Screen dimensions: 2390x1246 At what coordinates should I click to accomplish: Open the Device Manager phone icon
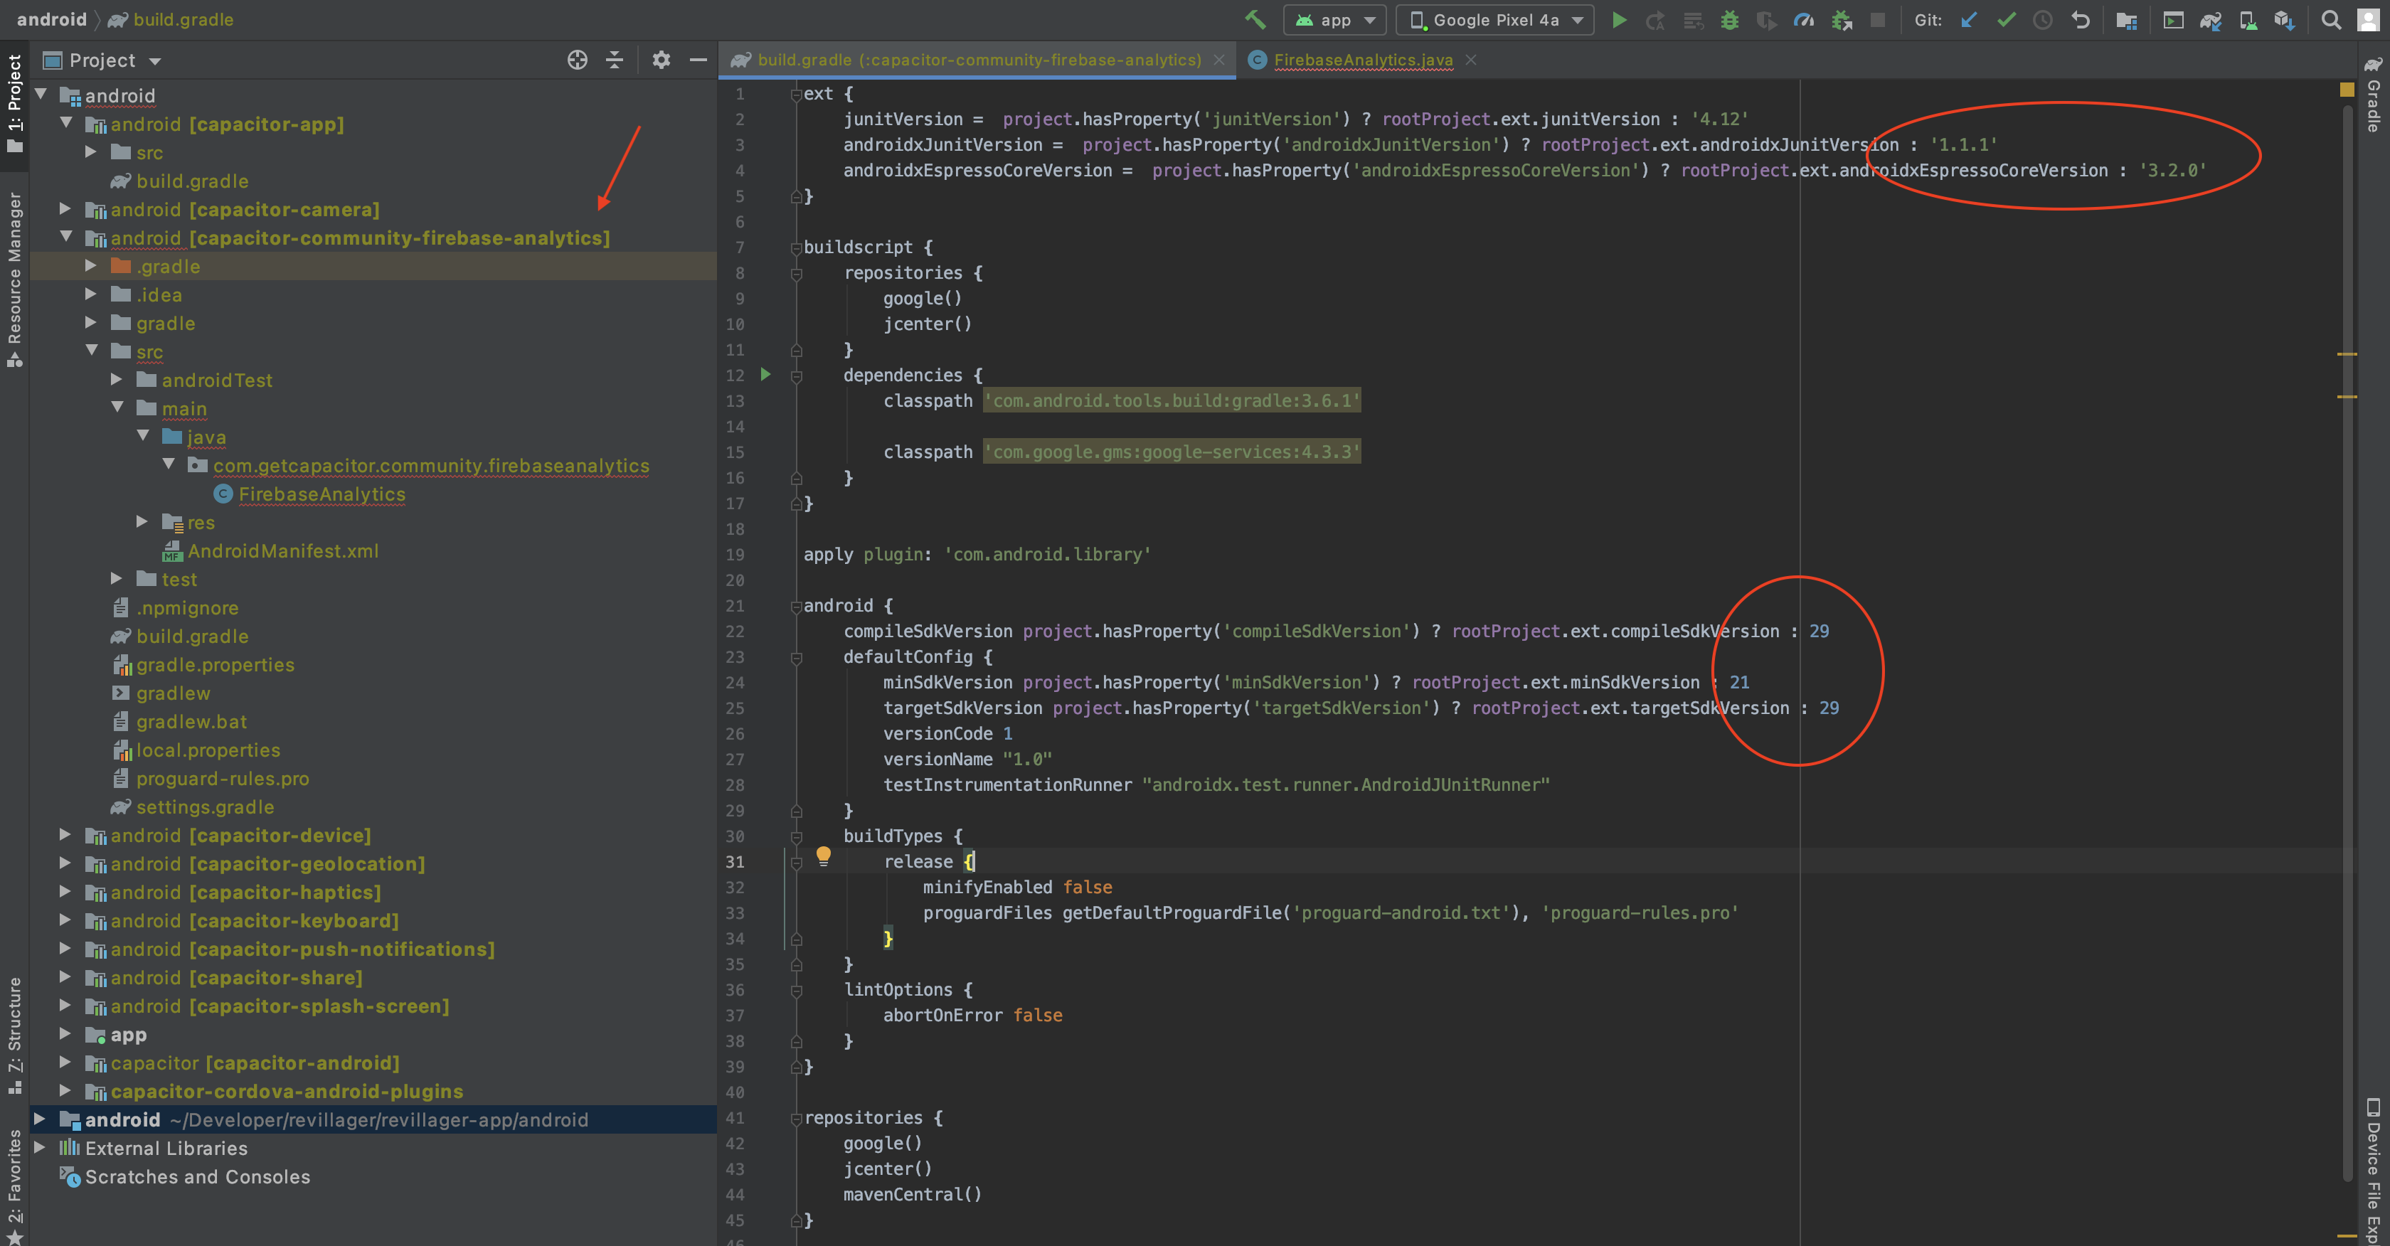pos(2248,19)
